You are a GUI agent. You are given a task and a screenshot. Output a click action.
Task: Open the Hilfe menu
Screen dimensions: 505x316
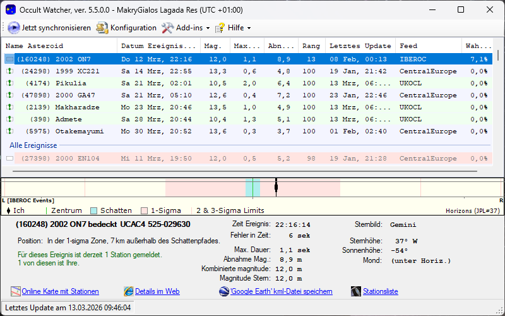point(233,28)
